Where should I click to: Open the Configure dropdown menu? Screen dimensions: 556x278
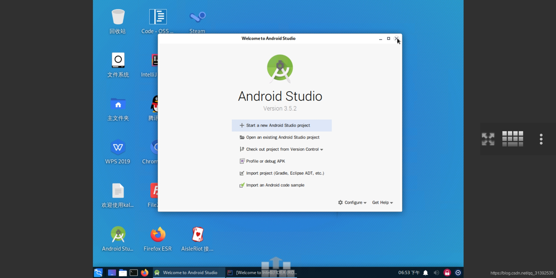pyautogui.click(x=352, y=203)
